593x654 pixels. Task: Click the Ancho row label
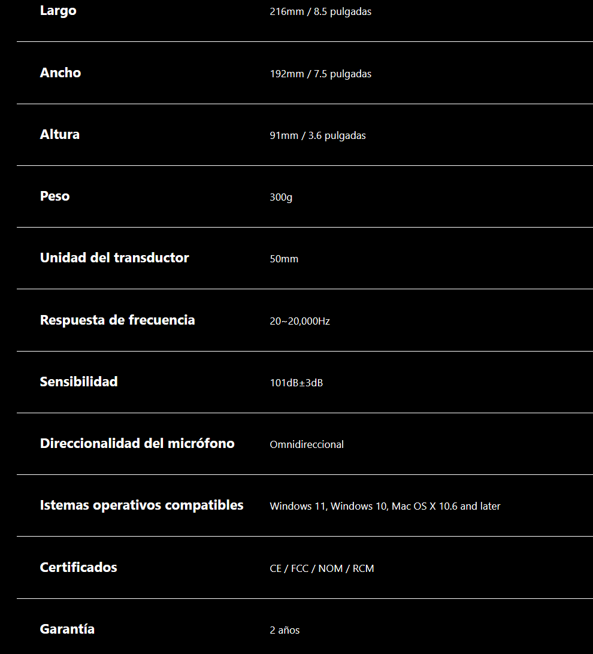(x=60, y=72)
